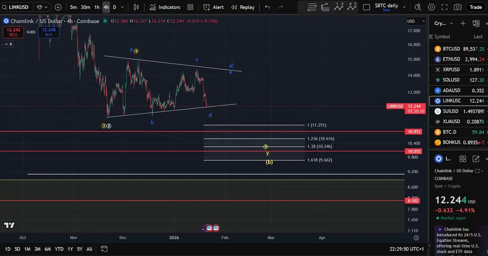Viewport: 488px width, 256px height.
Task: Expand the layout management dropdown arrow
Action: [404, 7]
